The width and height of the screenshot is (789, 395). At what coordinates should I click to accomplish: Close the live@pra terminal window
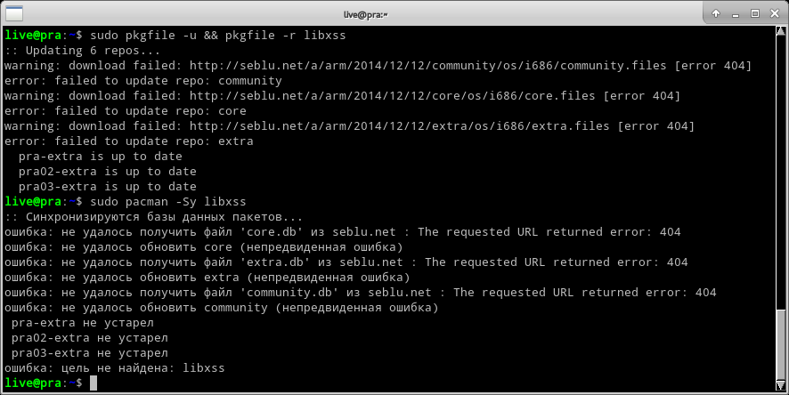(773, 13)
